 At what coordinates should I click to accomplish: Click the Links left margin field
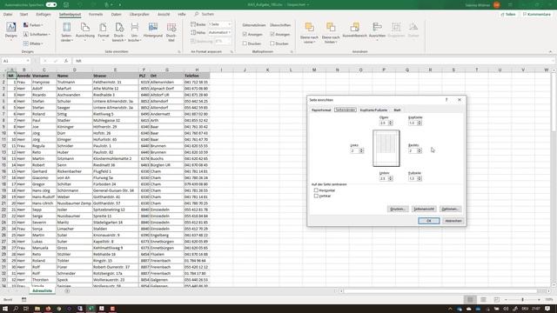(x=354, y=150)
